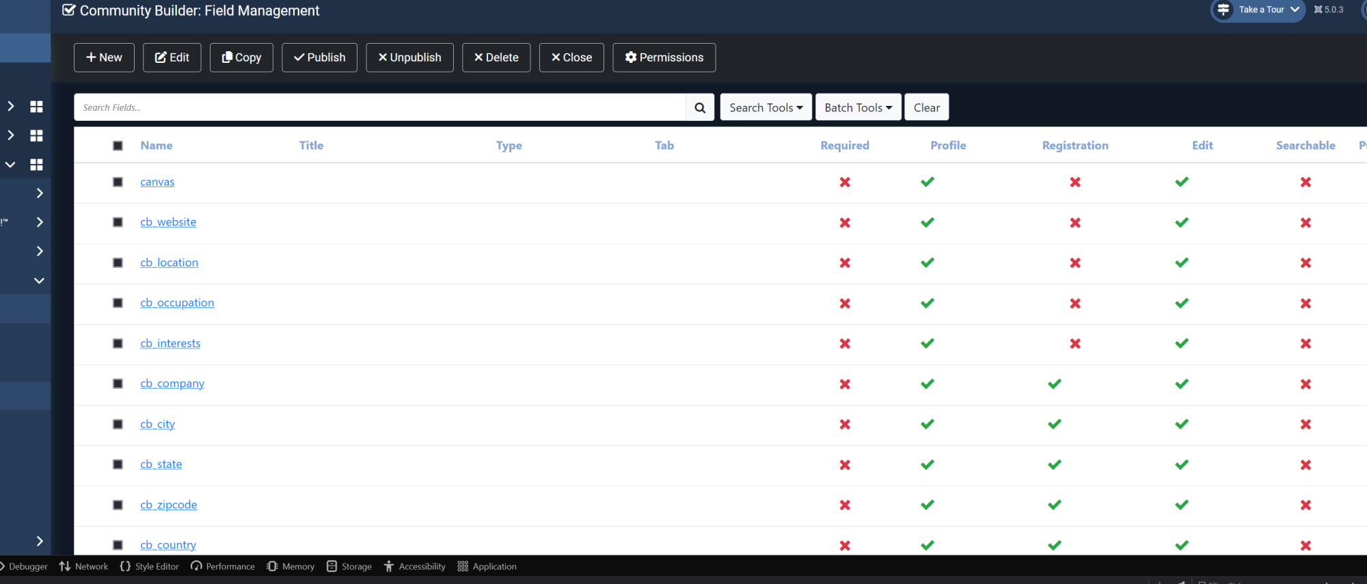Focus the Search Fields input box
Image resolution: width=1367 pixels, height=584 pixels.
pos(380,107)
